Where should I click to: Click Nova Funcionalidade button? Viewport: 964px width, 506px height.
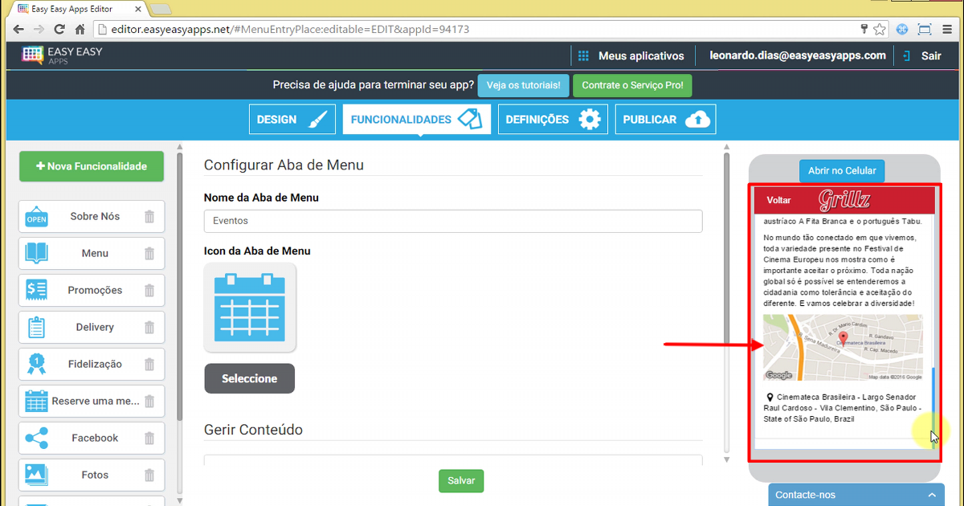(x=92, y=167)
